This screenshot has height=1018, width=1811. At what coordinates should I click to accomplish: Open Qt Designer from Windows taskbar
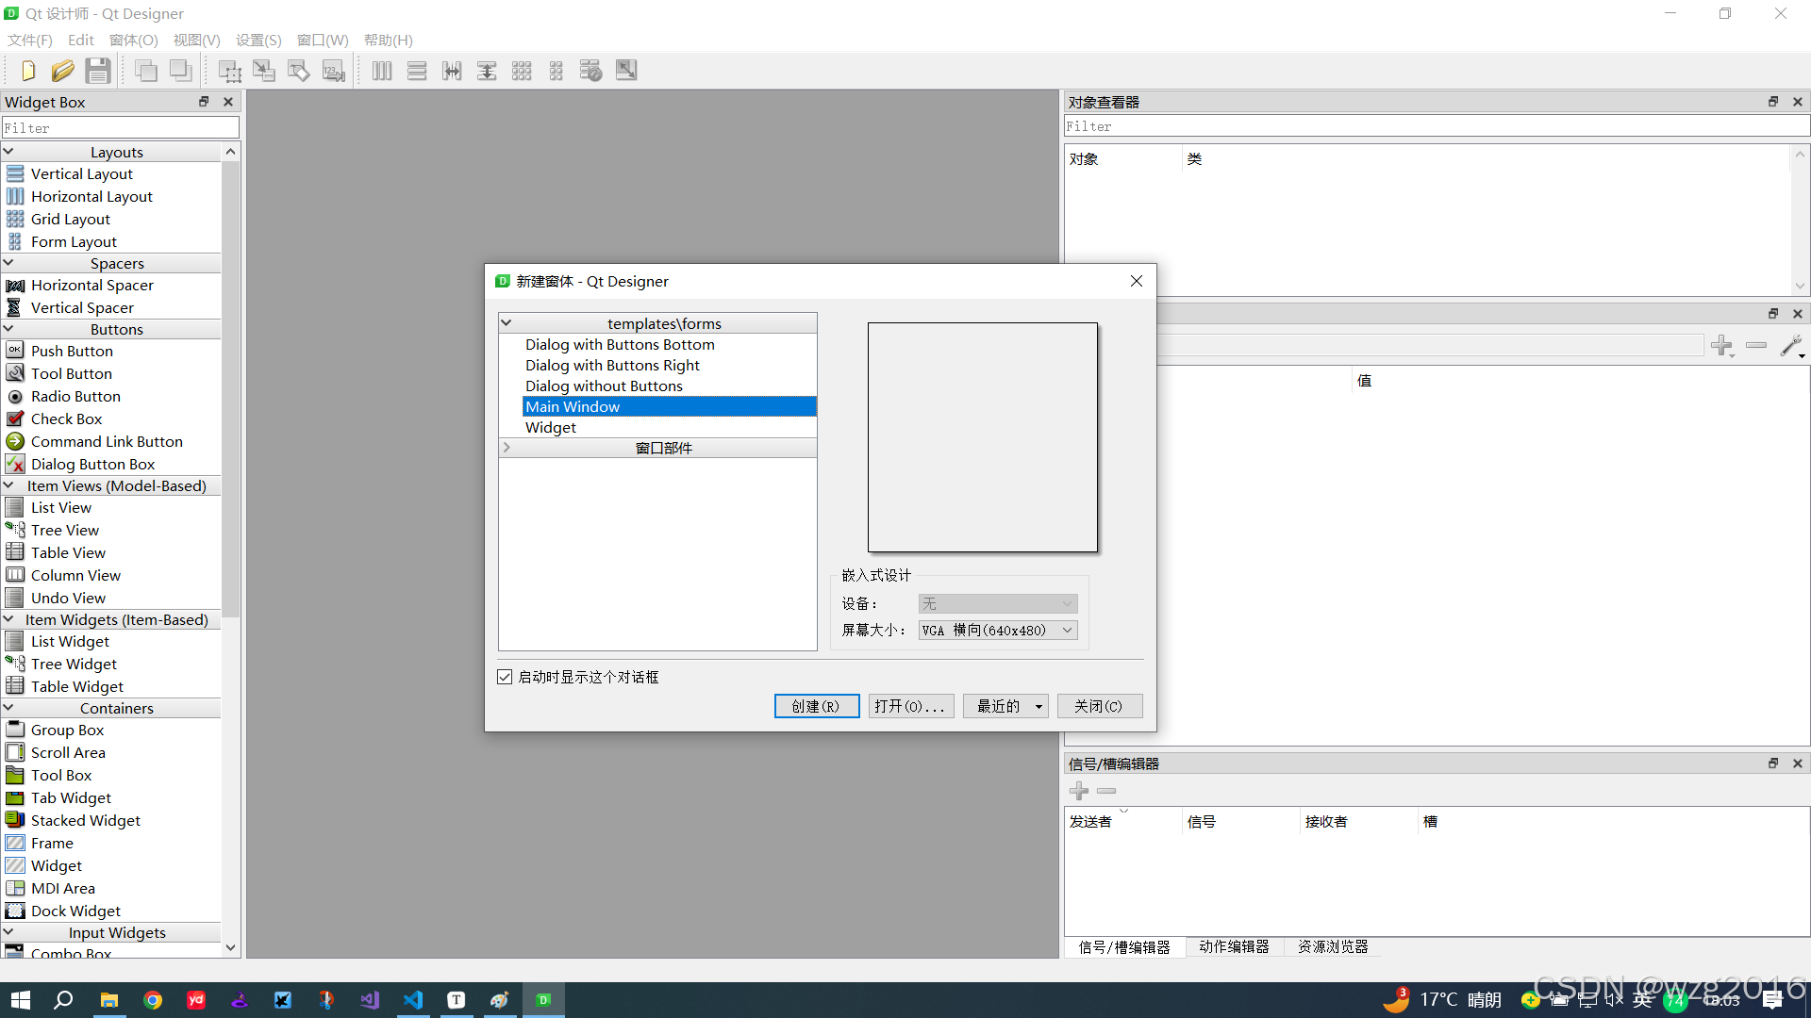[x=543, y=1000]
